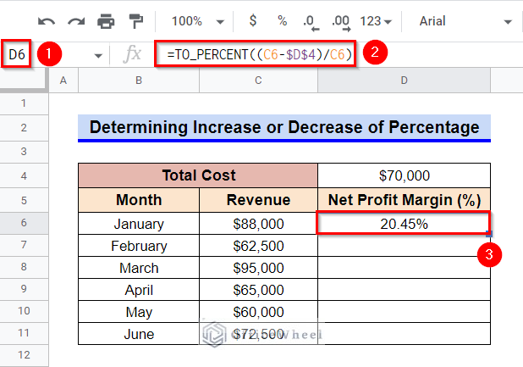Apply percent format with % icon

(282, 20)
